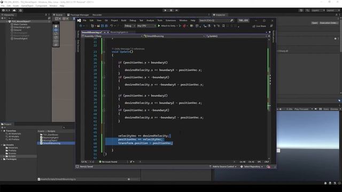The image size is (342, 192).
Task: Click Live Share button
Action: pos(259,26)
